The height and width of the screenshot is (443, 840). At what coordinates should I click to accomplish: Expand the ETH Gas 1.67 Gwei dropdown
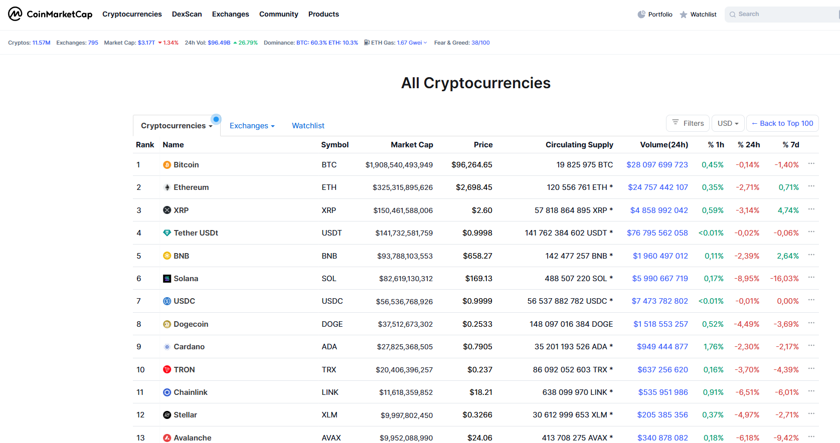412,43
